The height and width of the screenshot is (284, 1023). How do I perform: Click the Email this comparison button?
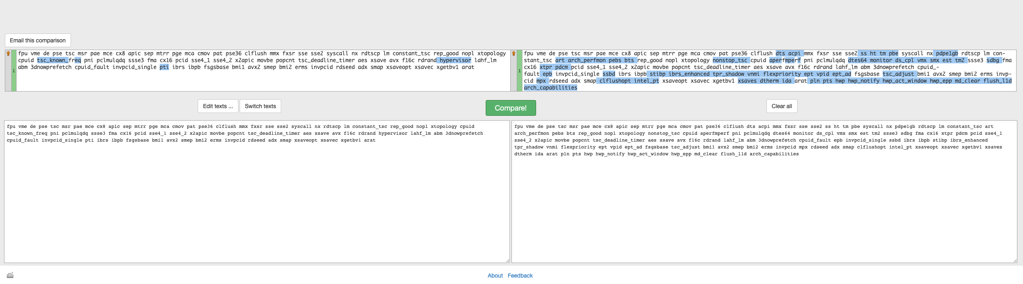(x=38, y=40)
